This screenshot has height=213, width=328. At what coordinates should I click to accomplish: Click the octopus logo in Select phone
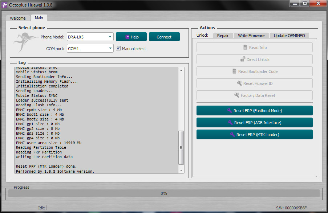25,42
